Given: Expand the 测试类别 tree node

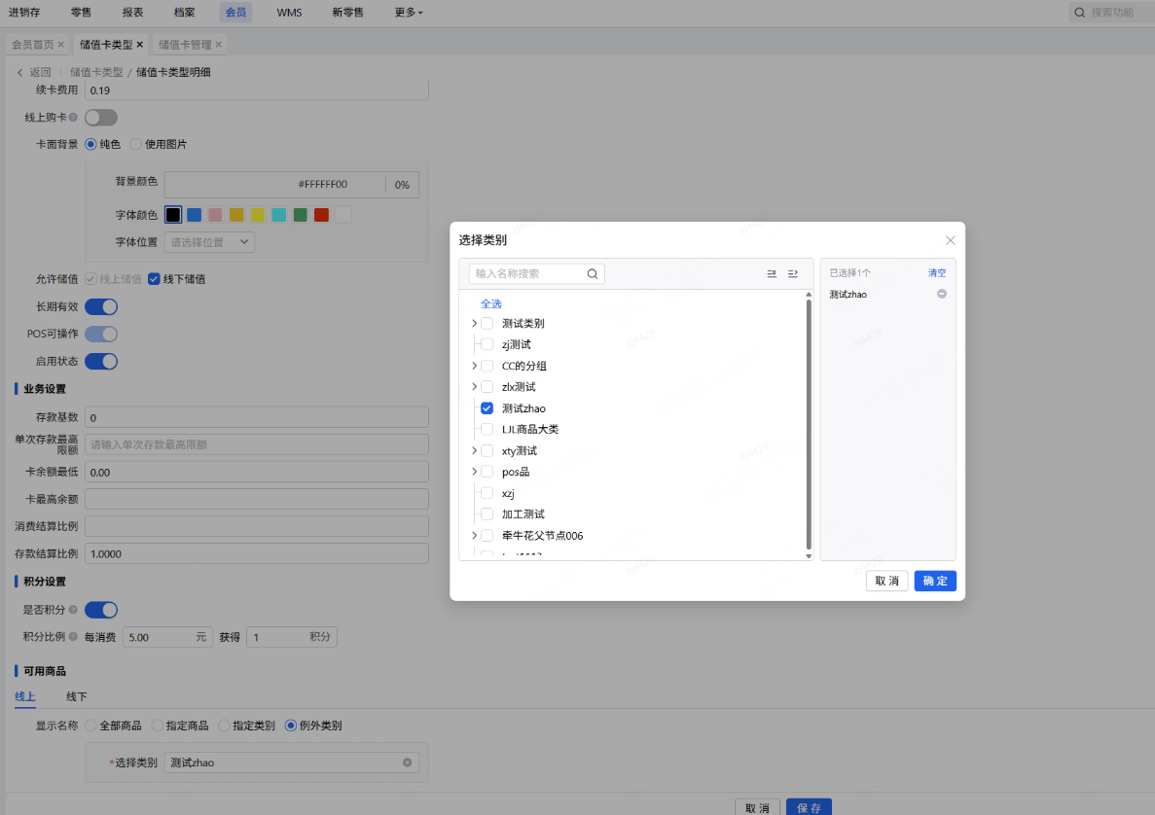Looking at the screenshot, I should pos(474,323).
